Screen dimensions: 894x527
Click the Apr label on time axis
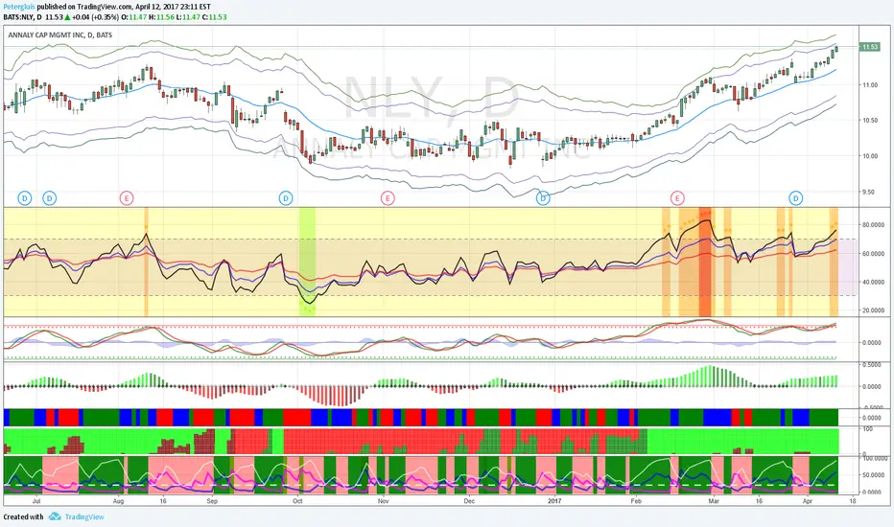pos(808,501)
